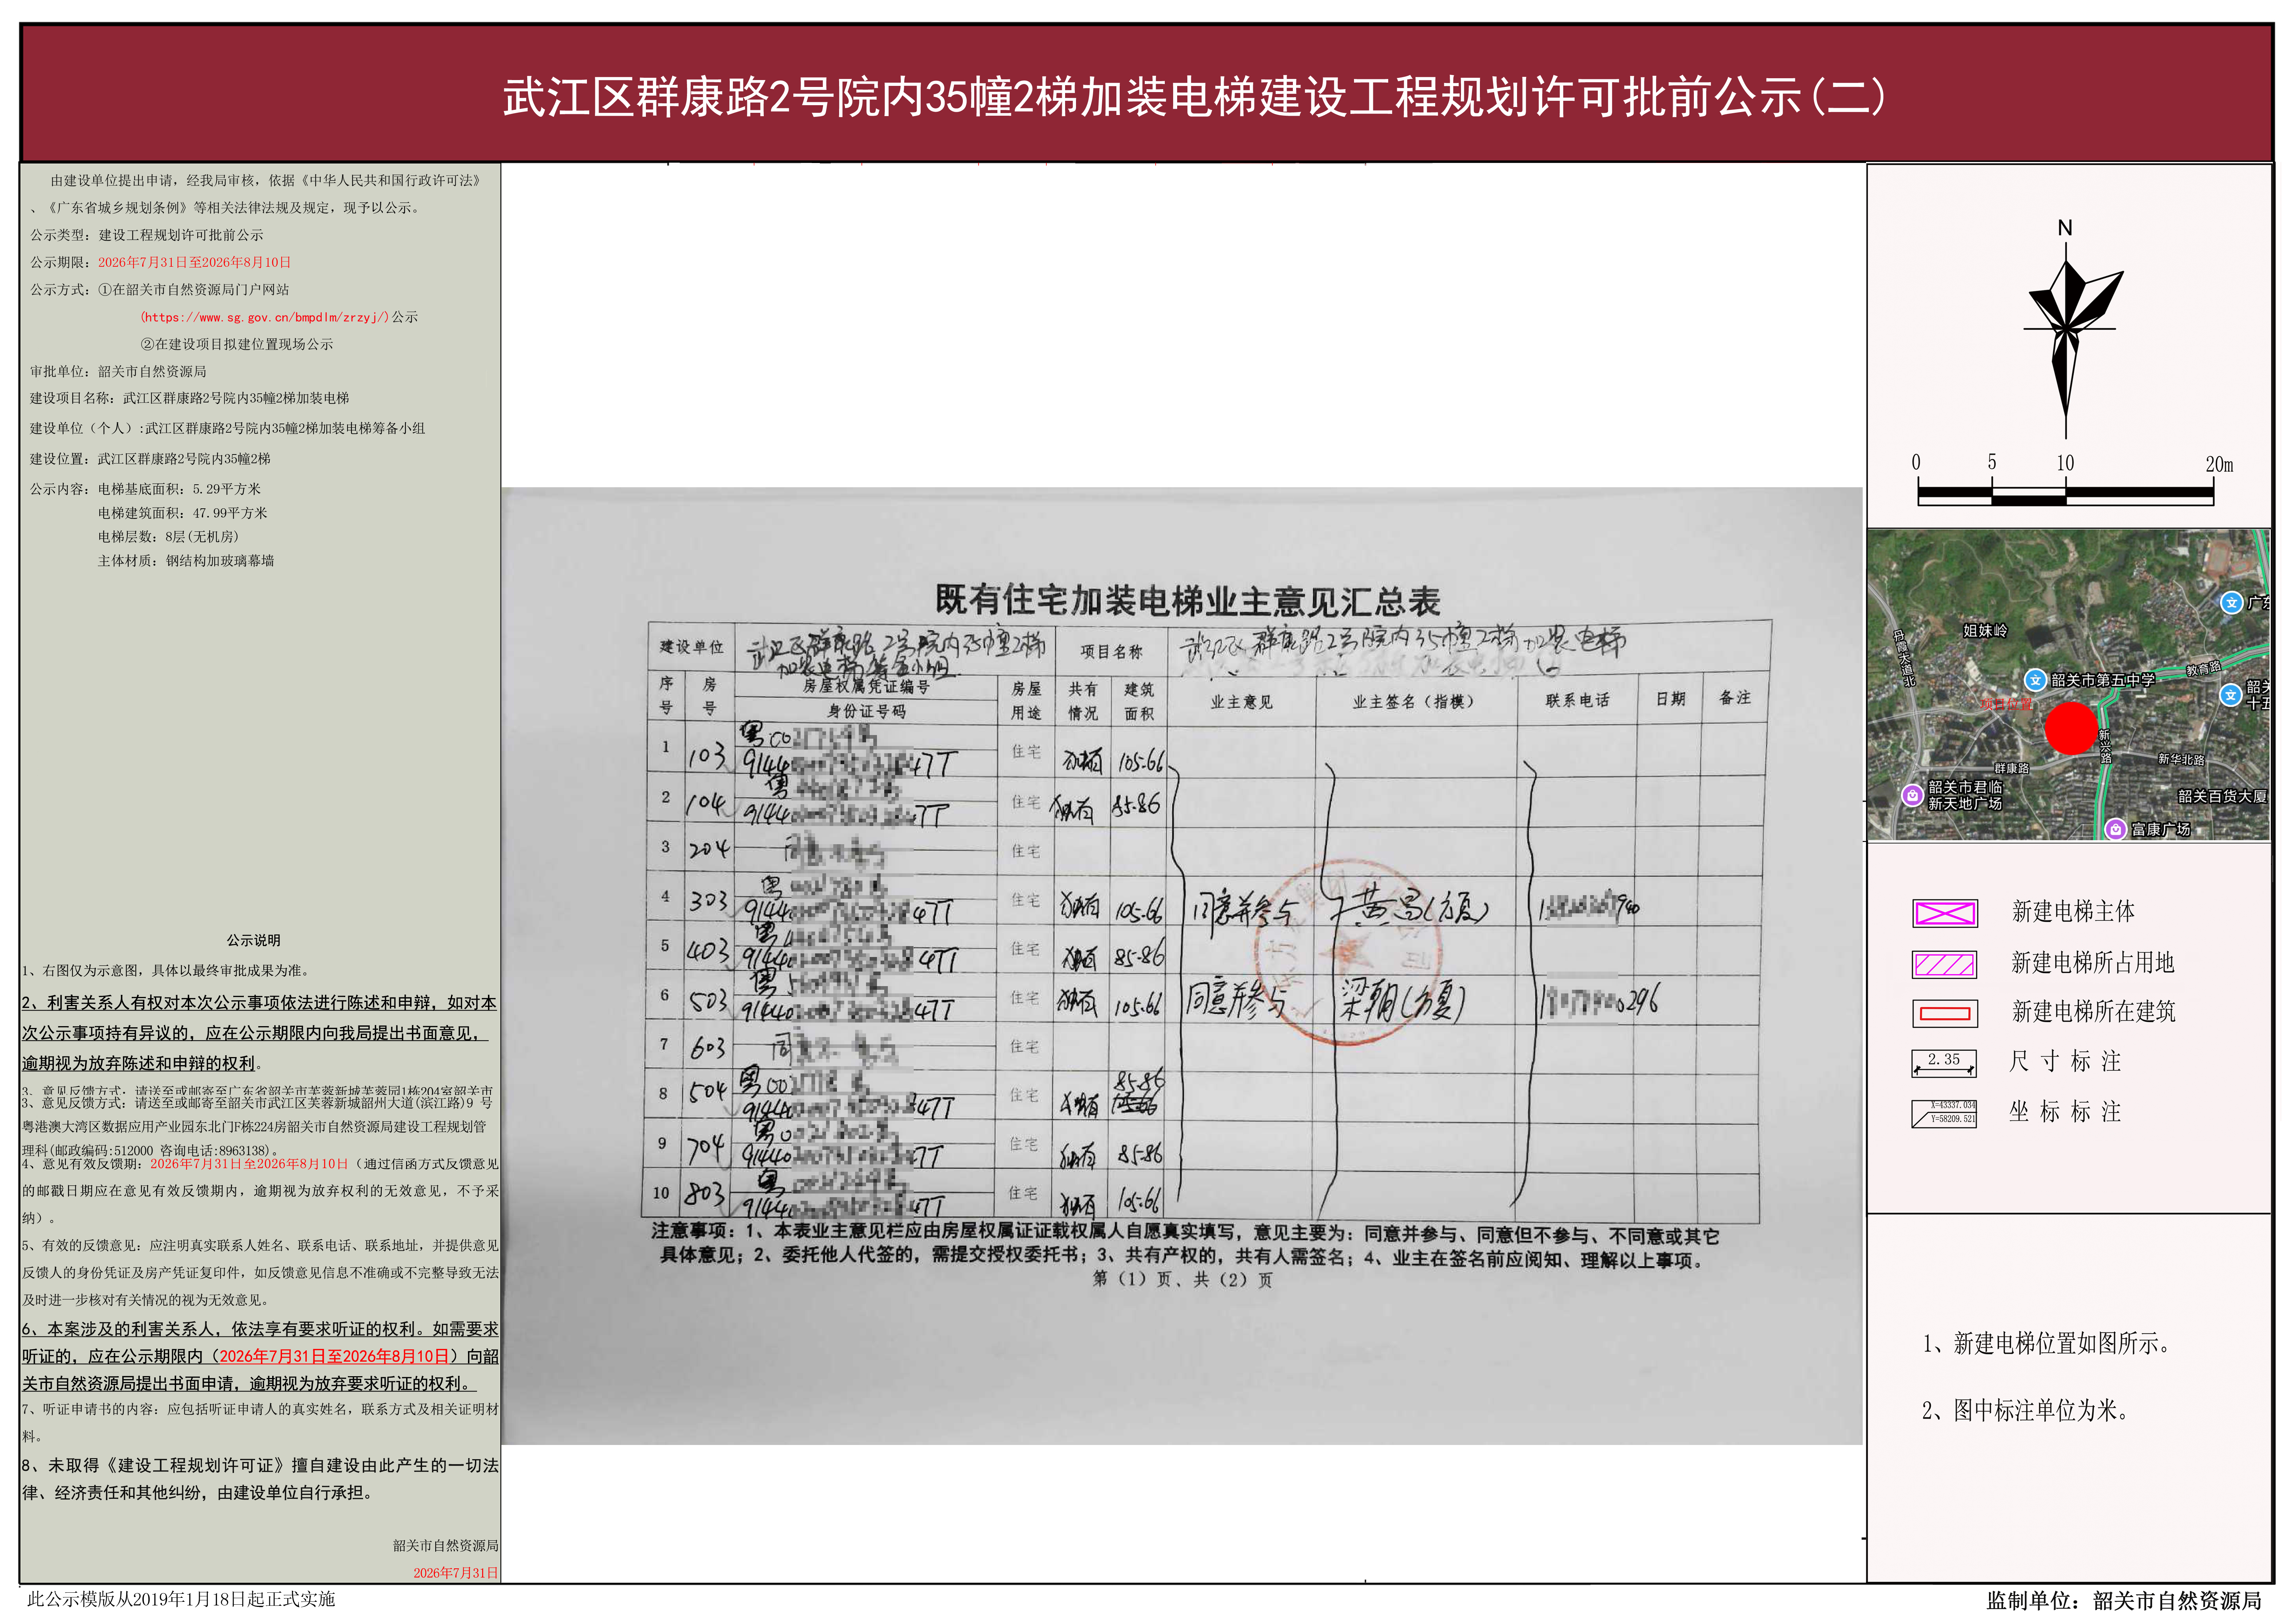The width and height of the screenshot is (2295, 1624).
Task: Open the https://www.sg.gov.cn/bmpdlm/zrzyj/ link
Action: coord(265,317)
